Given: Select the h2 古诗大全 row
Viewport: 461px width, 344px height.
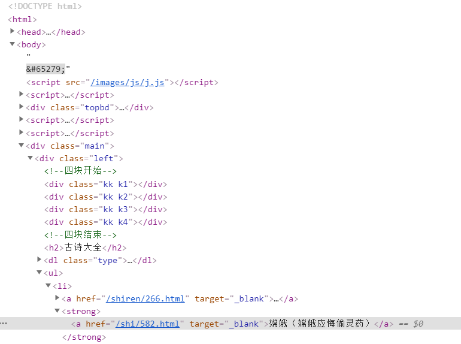Looking at the screenshot, I should [85, 248].
